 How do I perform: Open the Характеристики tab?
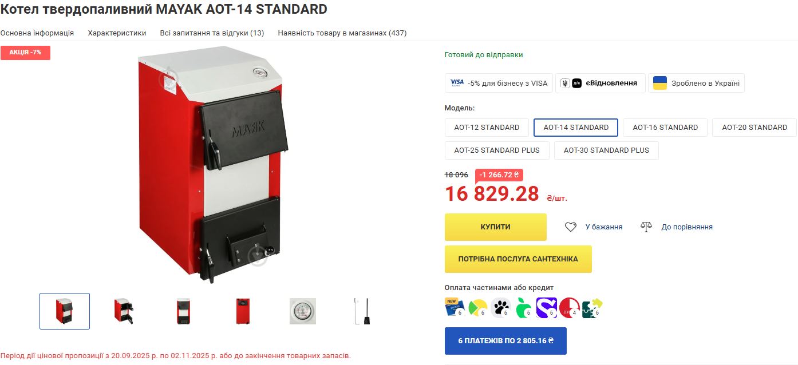[x=117, y=33]
